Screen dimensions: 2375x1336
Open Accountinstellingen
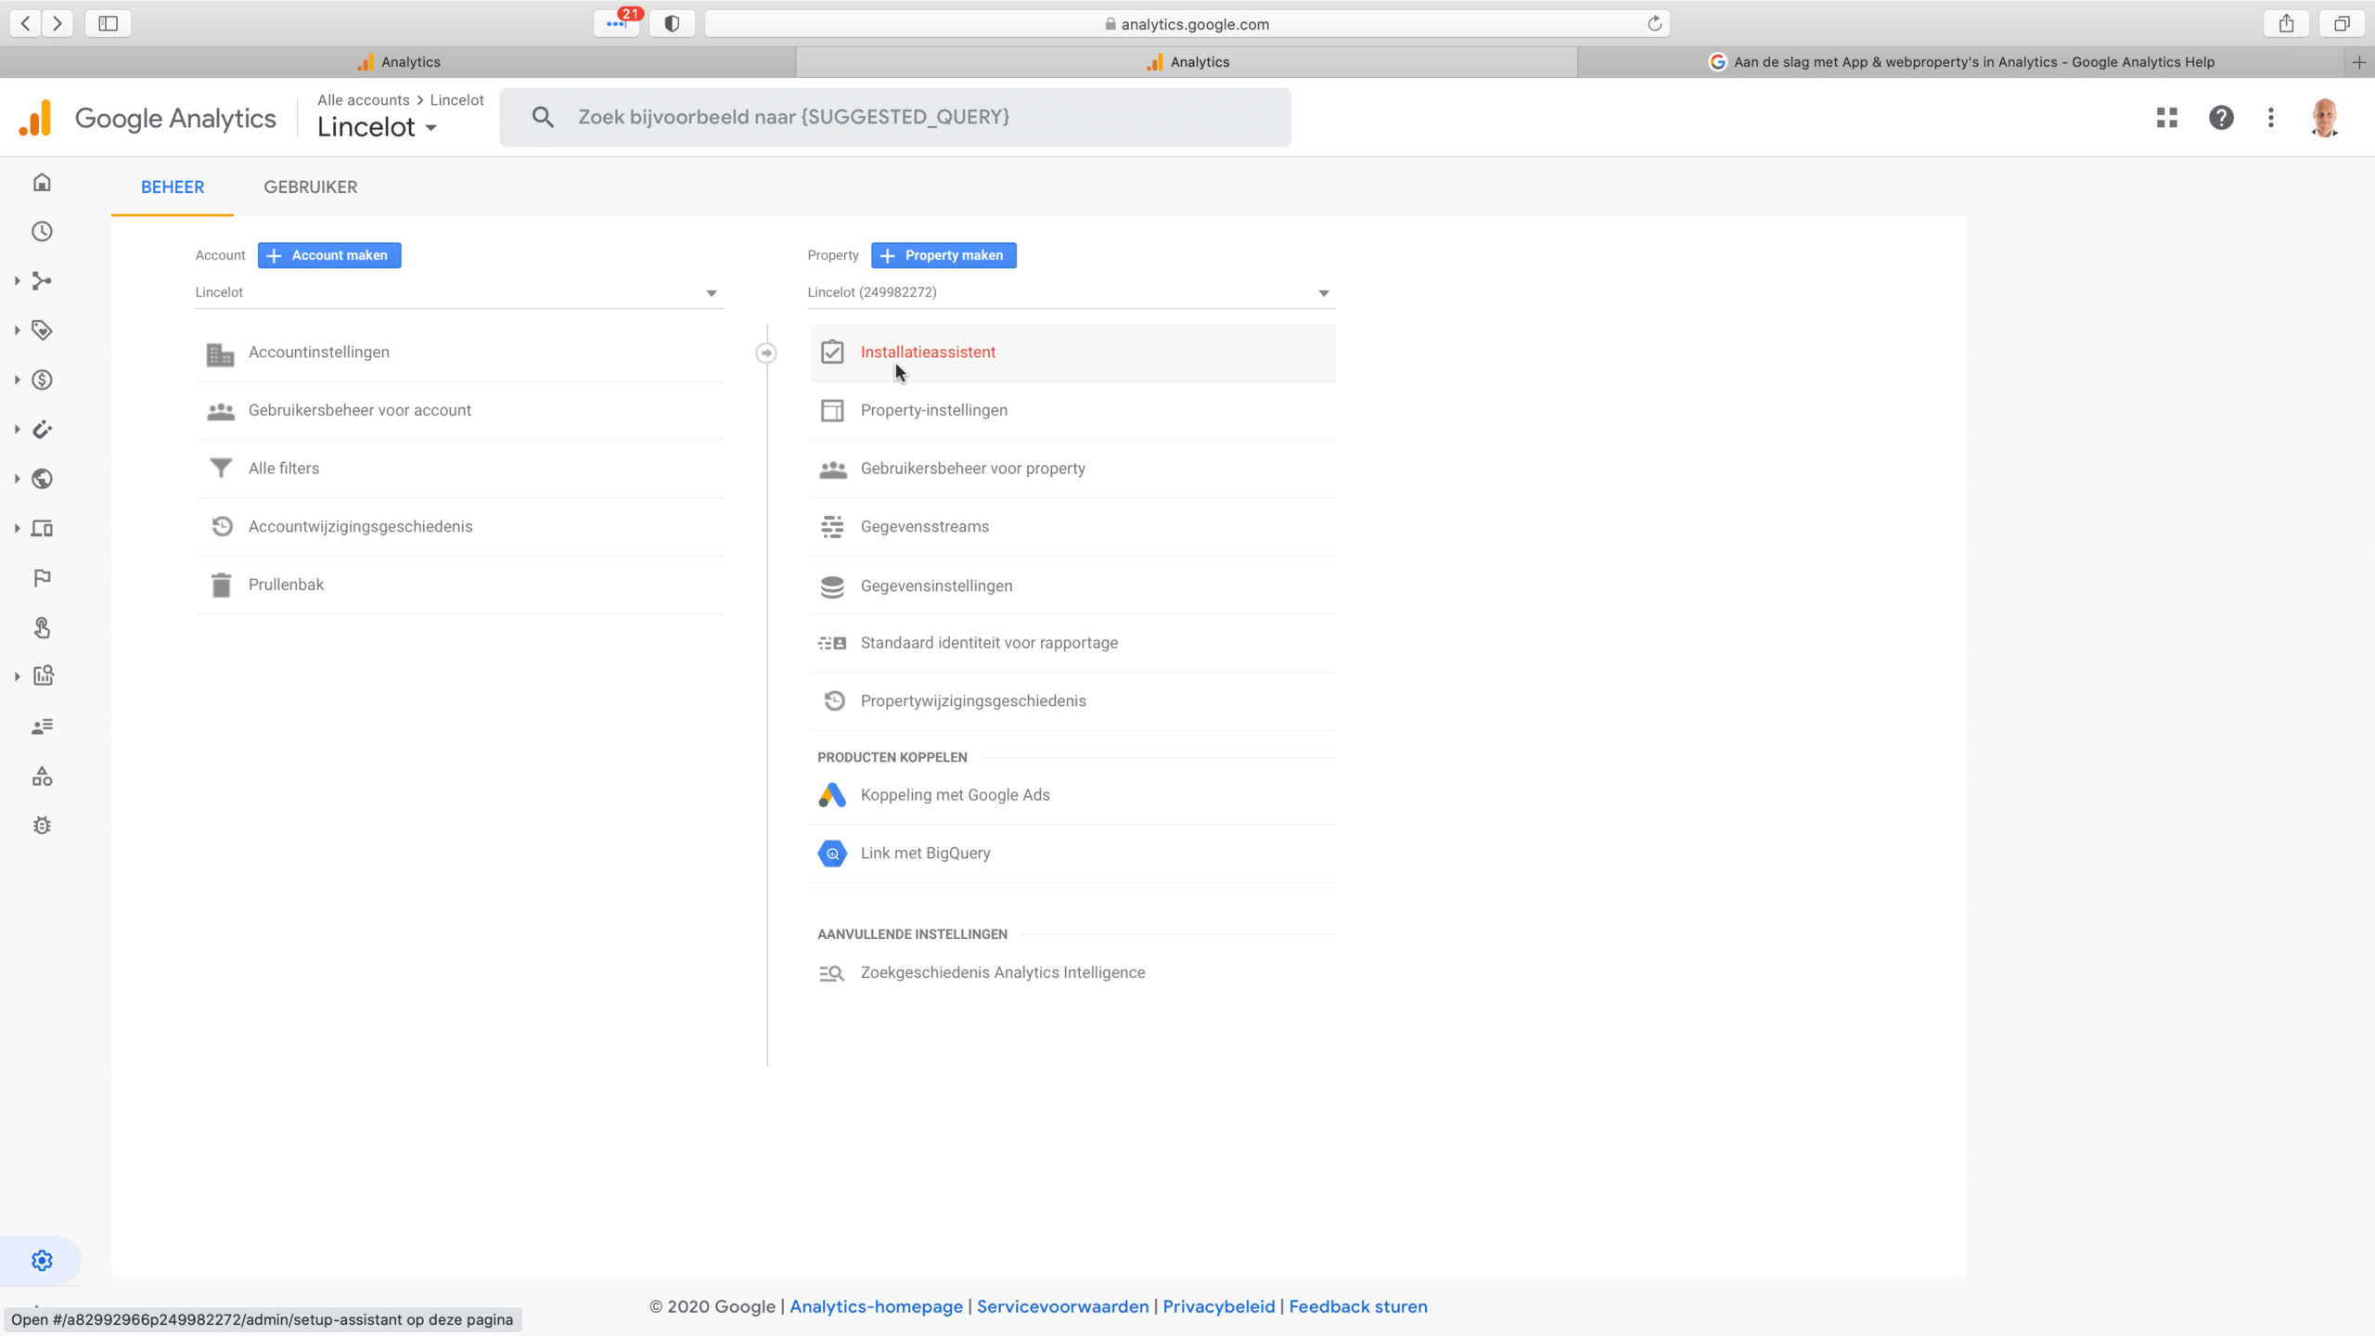460,353
